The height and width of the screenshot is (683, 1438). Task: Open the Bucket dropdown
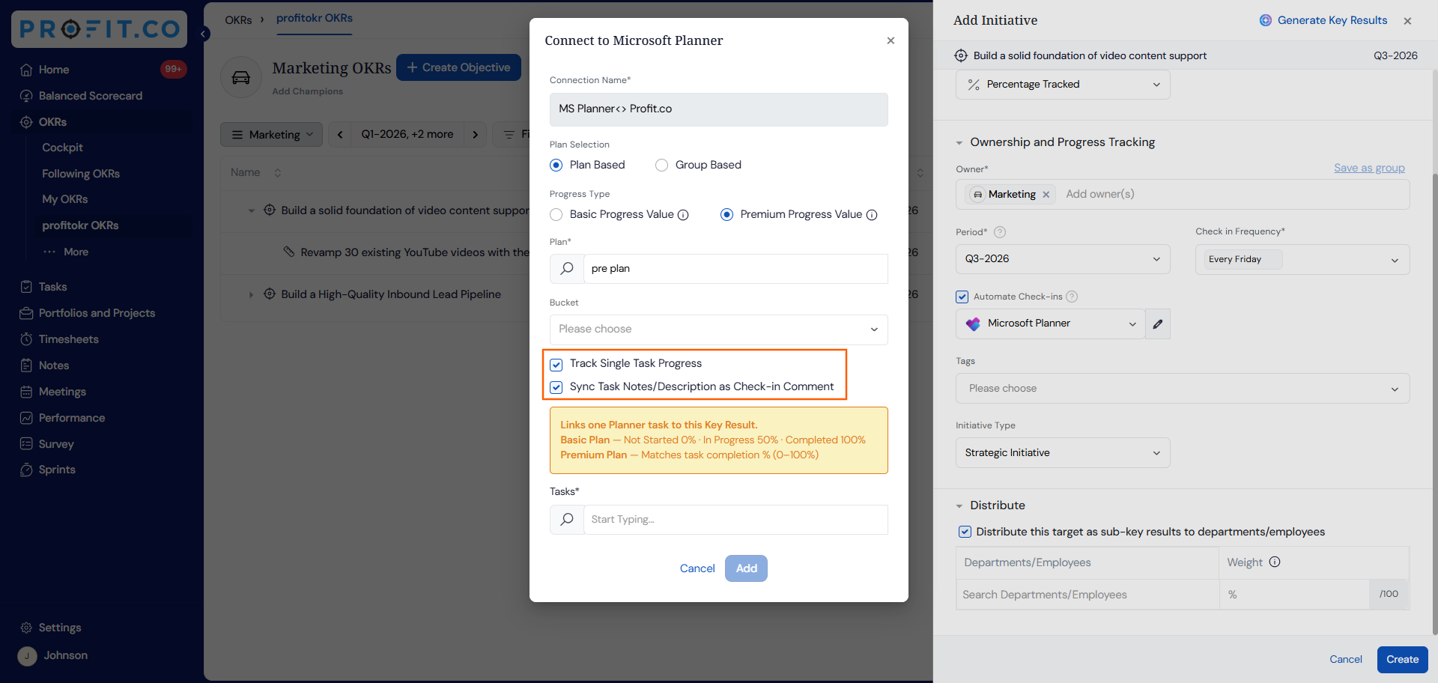pos(719,330)
